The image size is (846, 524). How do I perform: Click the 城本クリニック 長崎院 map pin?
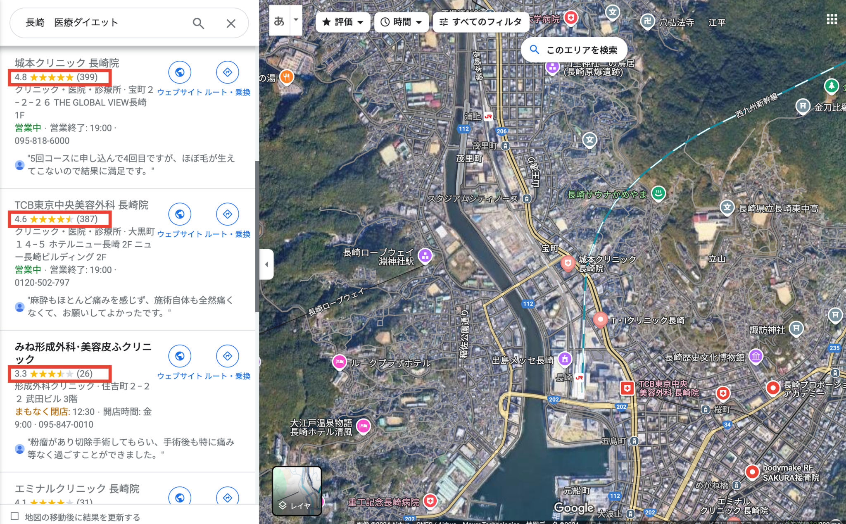pyautogui.click(x=568, y=263)
